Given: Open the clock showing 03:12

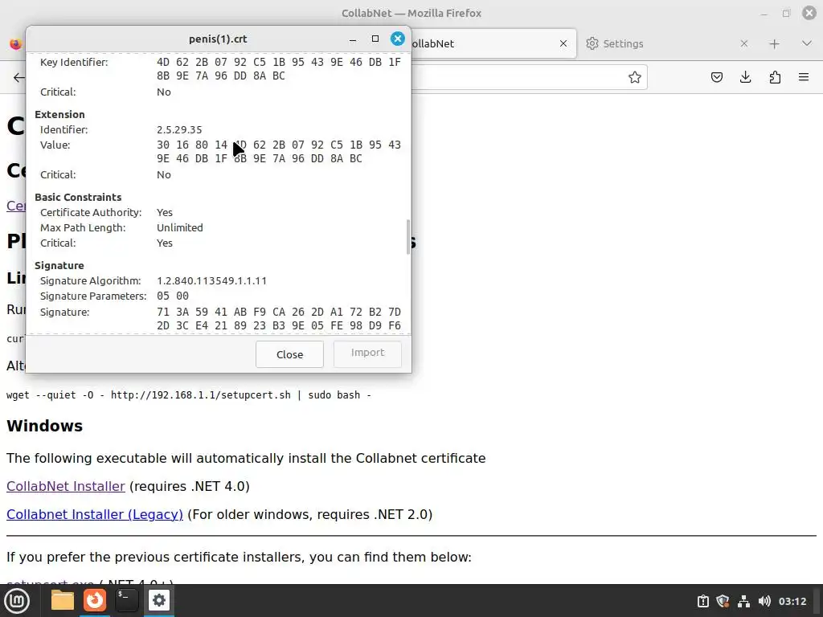Looking at the screenshot, I should pyautogui.click(x=792, y=601).
